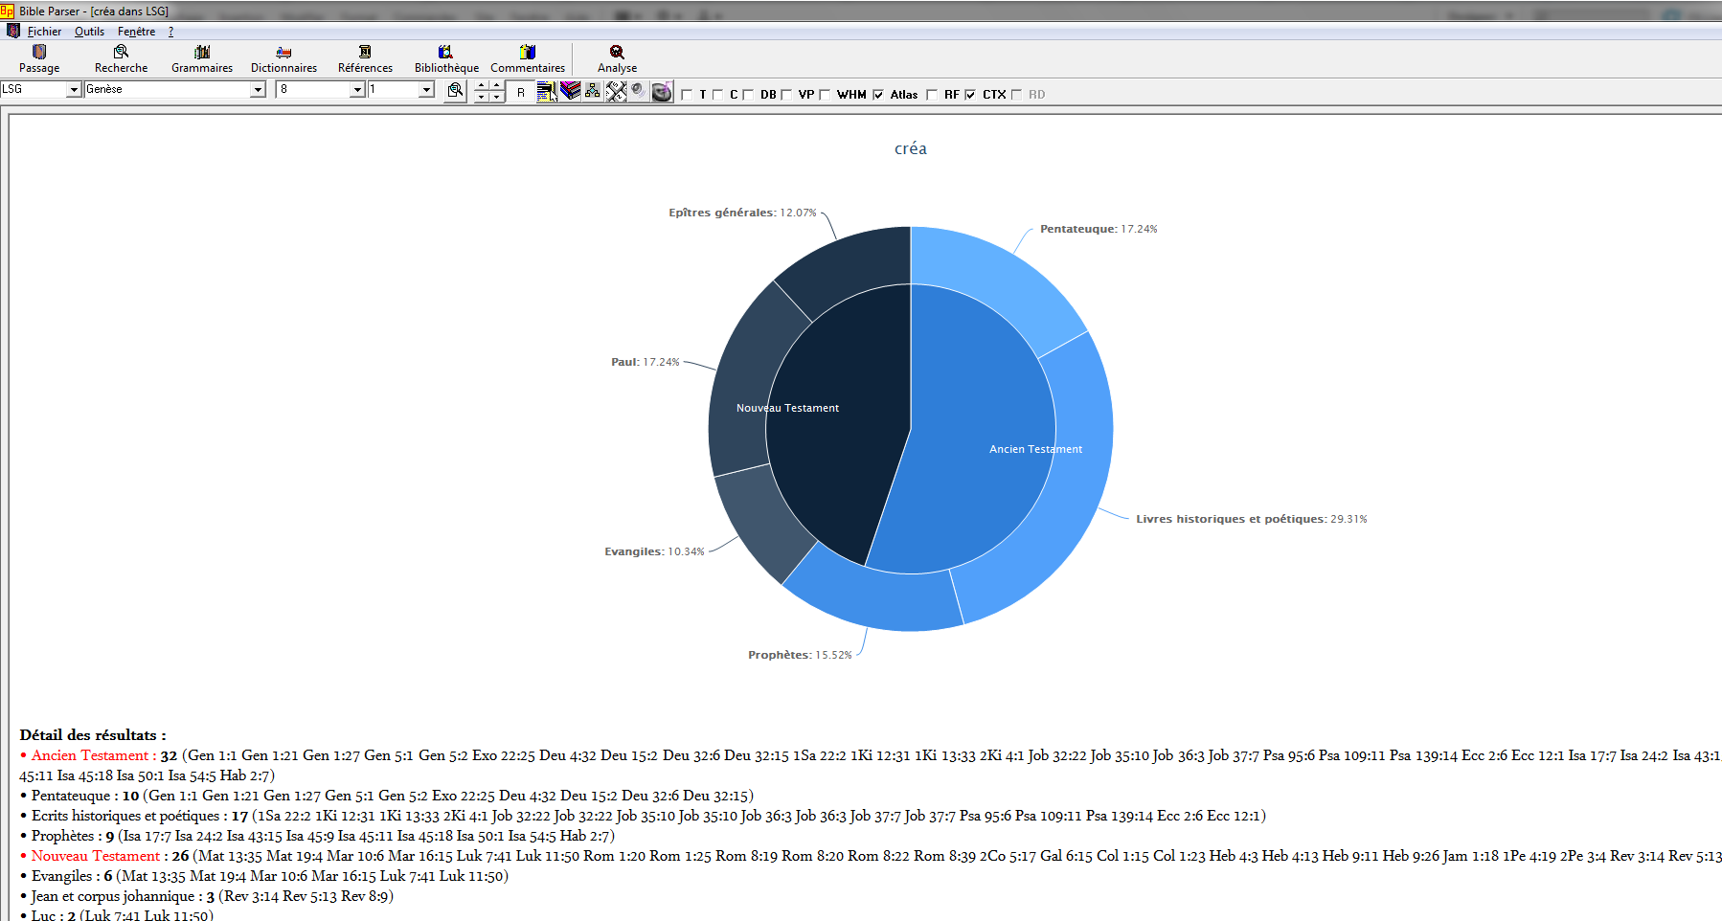This screenshot has height=921, width=1722.
Task: Click the left up-arrow stepper
Action: [482, 85]
